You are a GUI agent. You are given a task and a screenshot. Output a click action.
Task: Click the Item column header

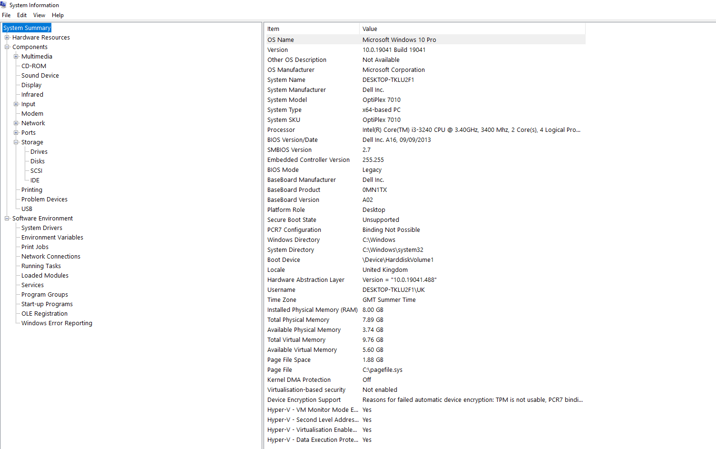click(x=312, y=29)
